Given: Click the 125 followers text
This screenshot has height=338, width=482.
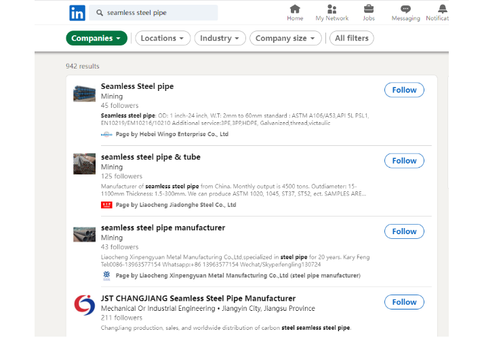Looking at the screenshot, I should (x=122, y=176).
